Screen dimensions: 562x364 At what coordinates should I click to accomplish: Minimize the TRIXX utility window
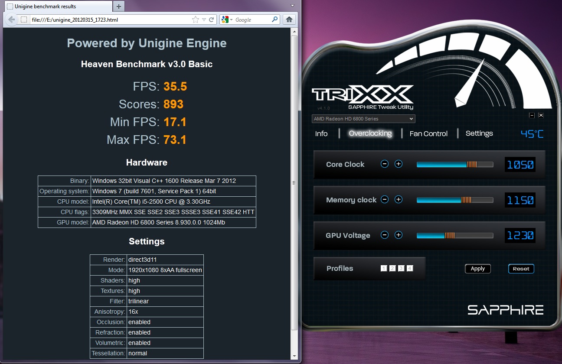532,115
